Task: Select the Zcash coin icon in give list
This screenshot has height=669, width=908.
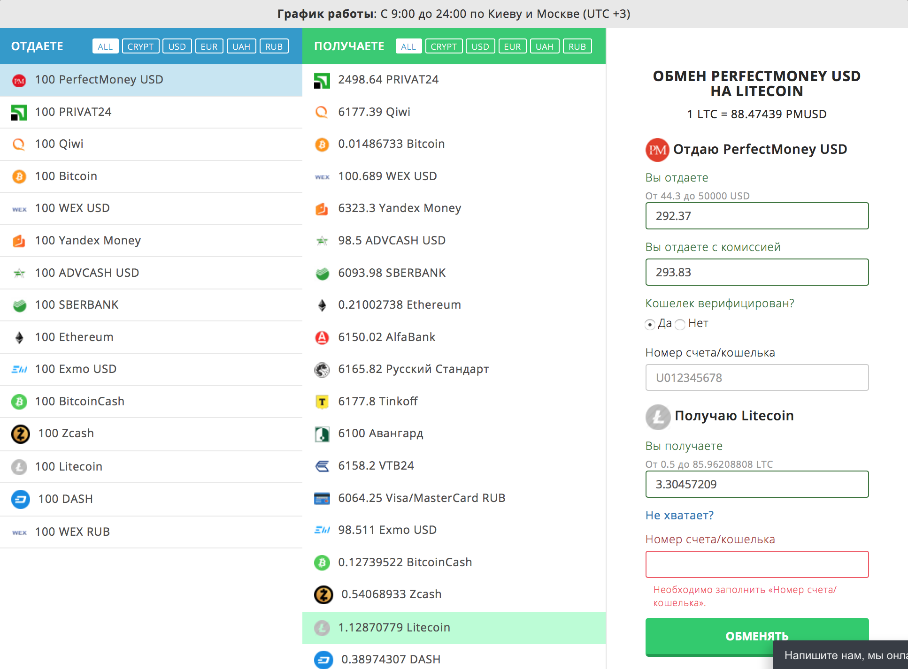Action: pos(20,434)
